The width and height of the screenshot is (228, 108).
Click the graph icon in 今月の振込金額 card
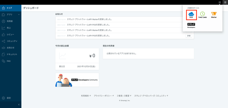(63, 56)
